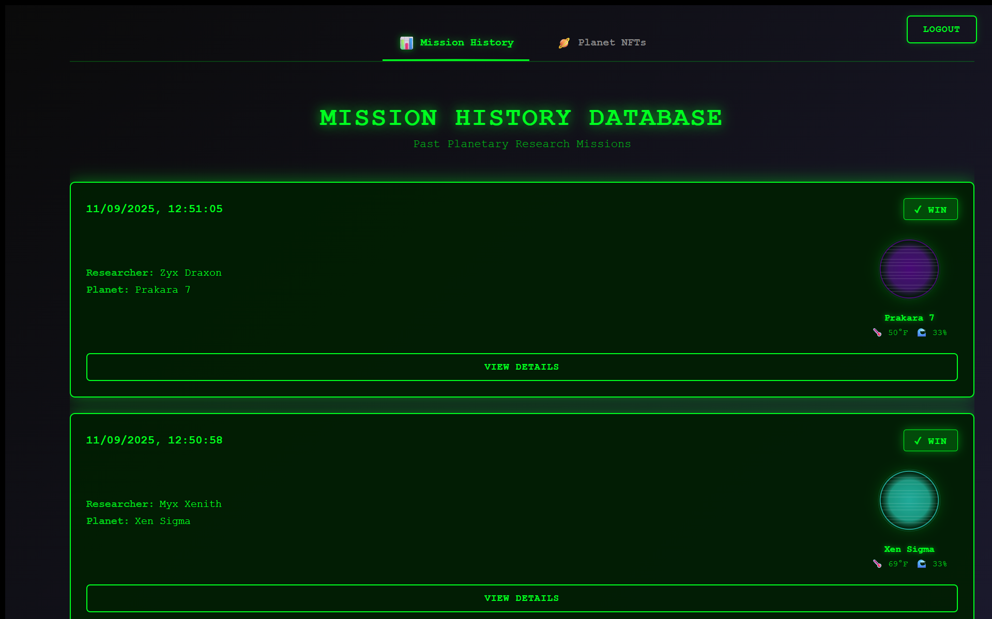Click the text Researcher: Zyx Draxon
The width and height of the screenshot is (992, 619).
click(x=154, y=273)
